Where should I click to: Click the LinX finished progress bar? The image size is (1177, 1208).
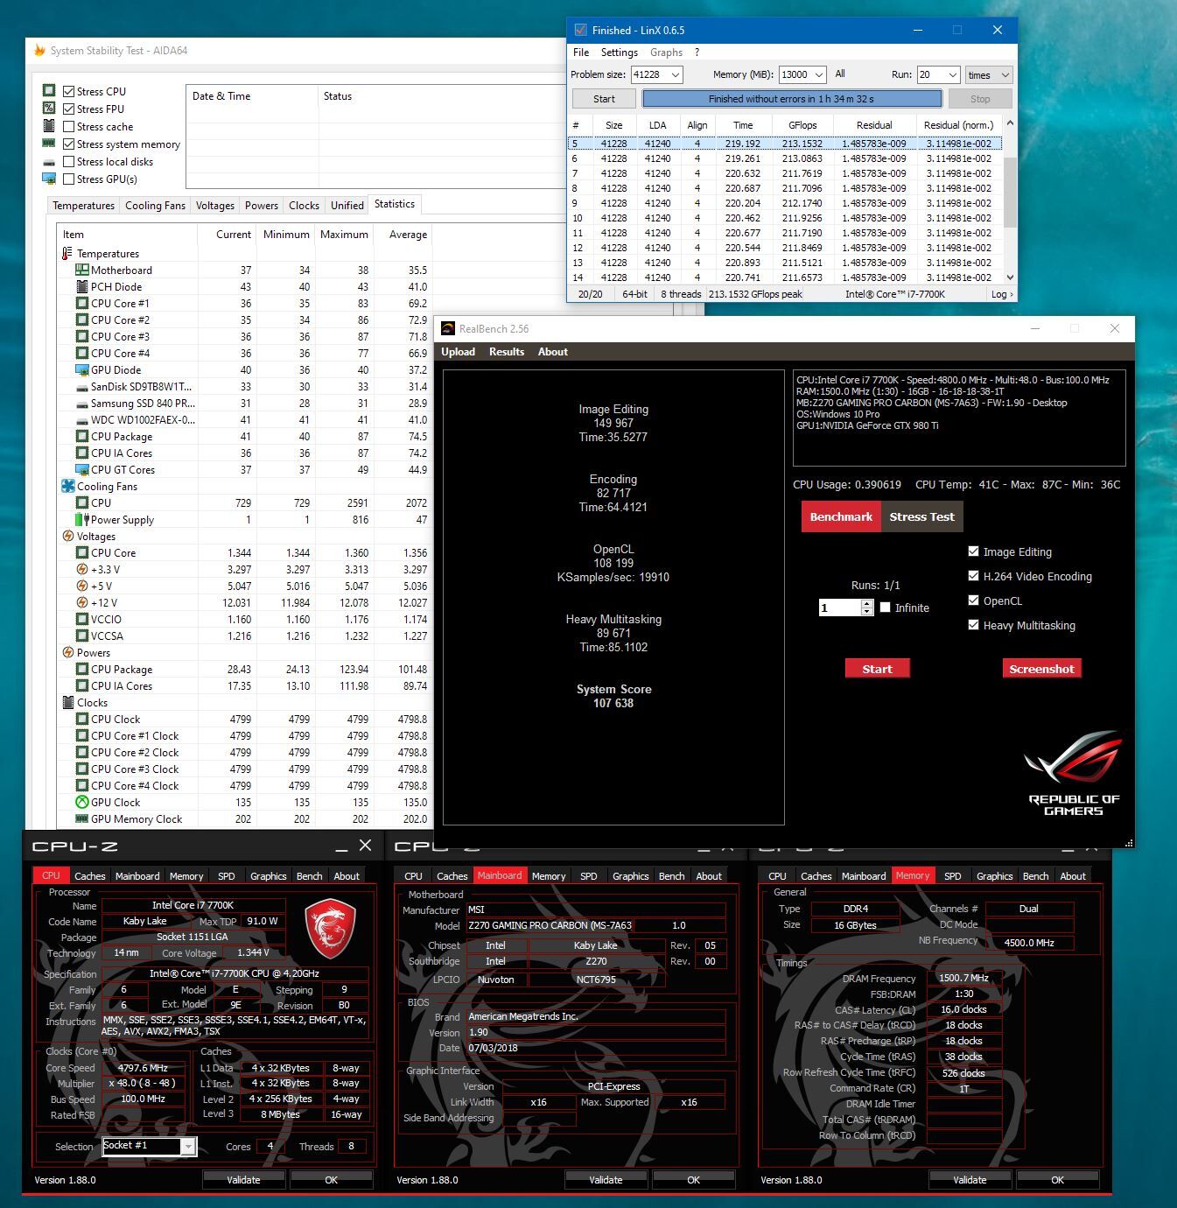(x=791, y=99)
